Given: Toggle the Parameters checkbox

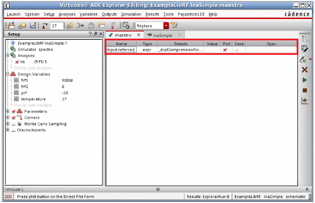Looking at the screenshot, I should tap(13, 111).
